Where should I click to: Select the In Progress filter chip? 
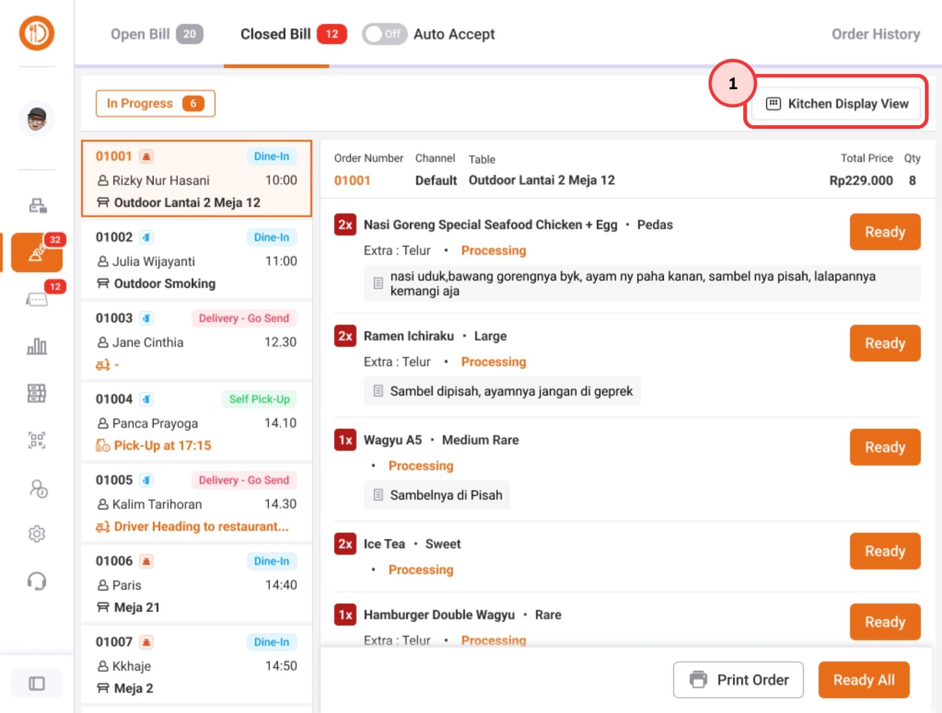(155, 103)
